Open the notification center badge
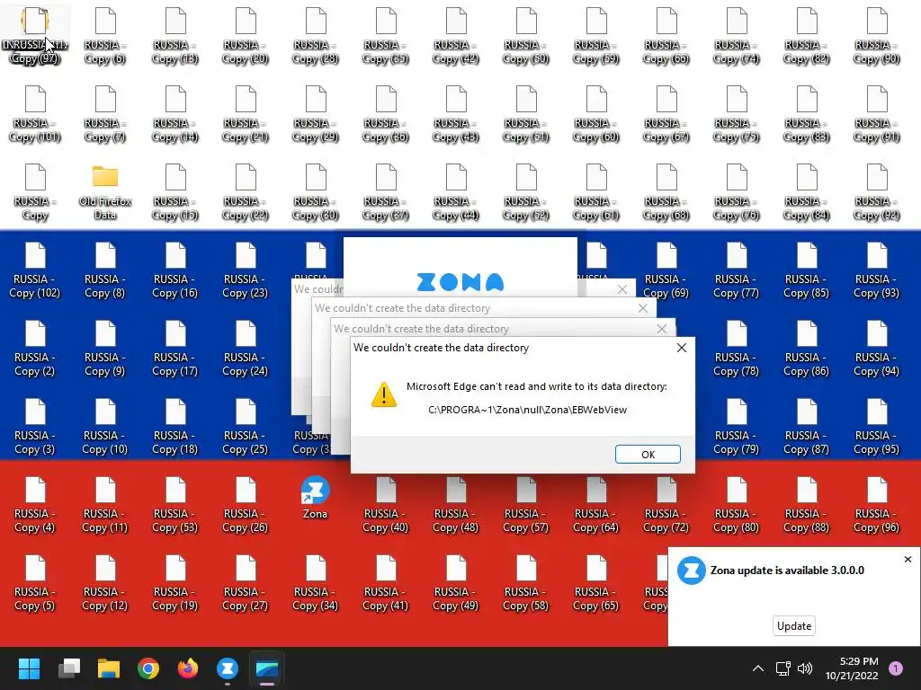The width and height of the screenshot is (921, 690). [x=896, y=668]
